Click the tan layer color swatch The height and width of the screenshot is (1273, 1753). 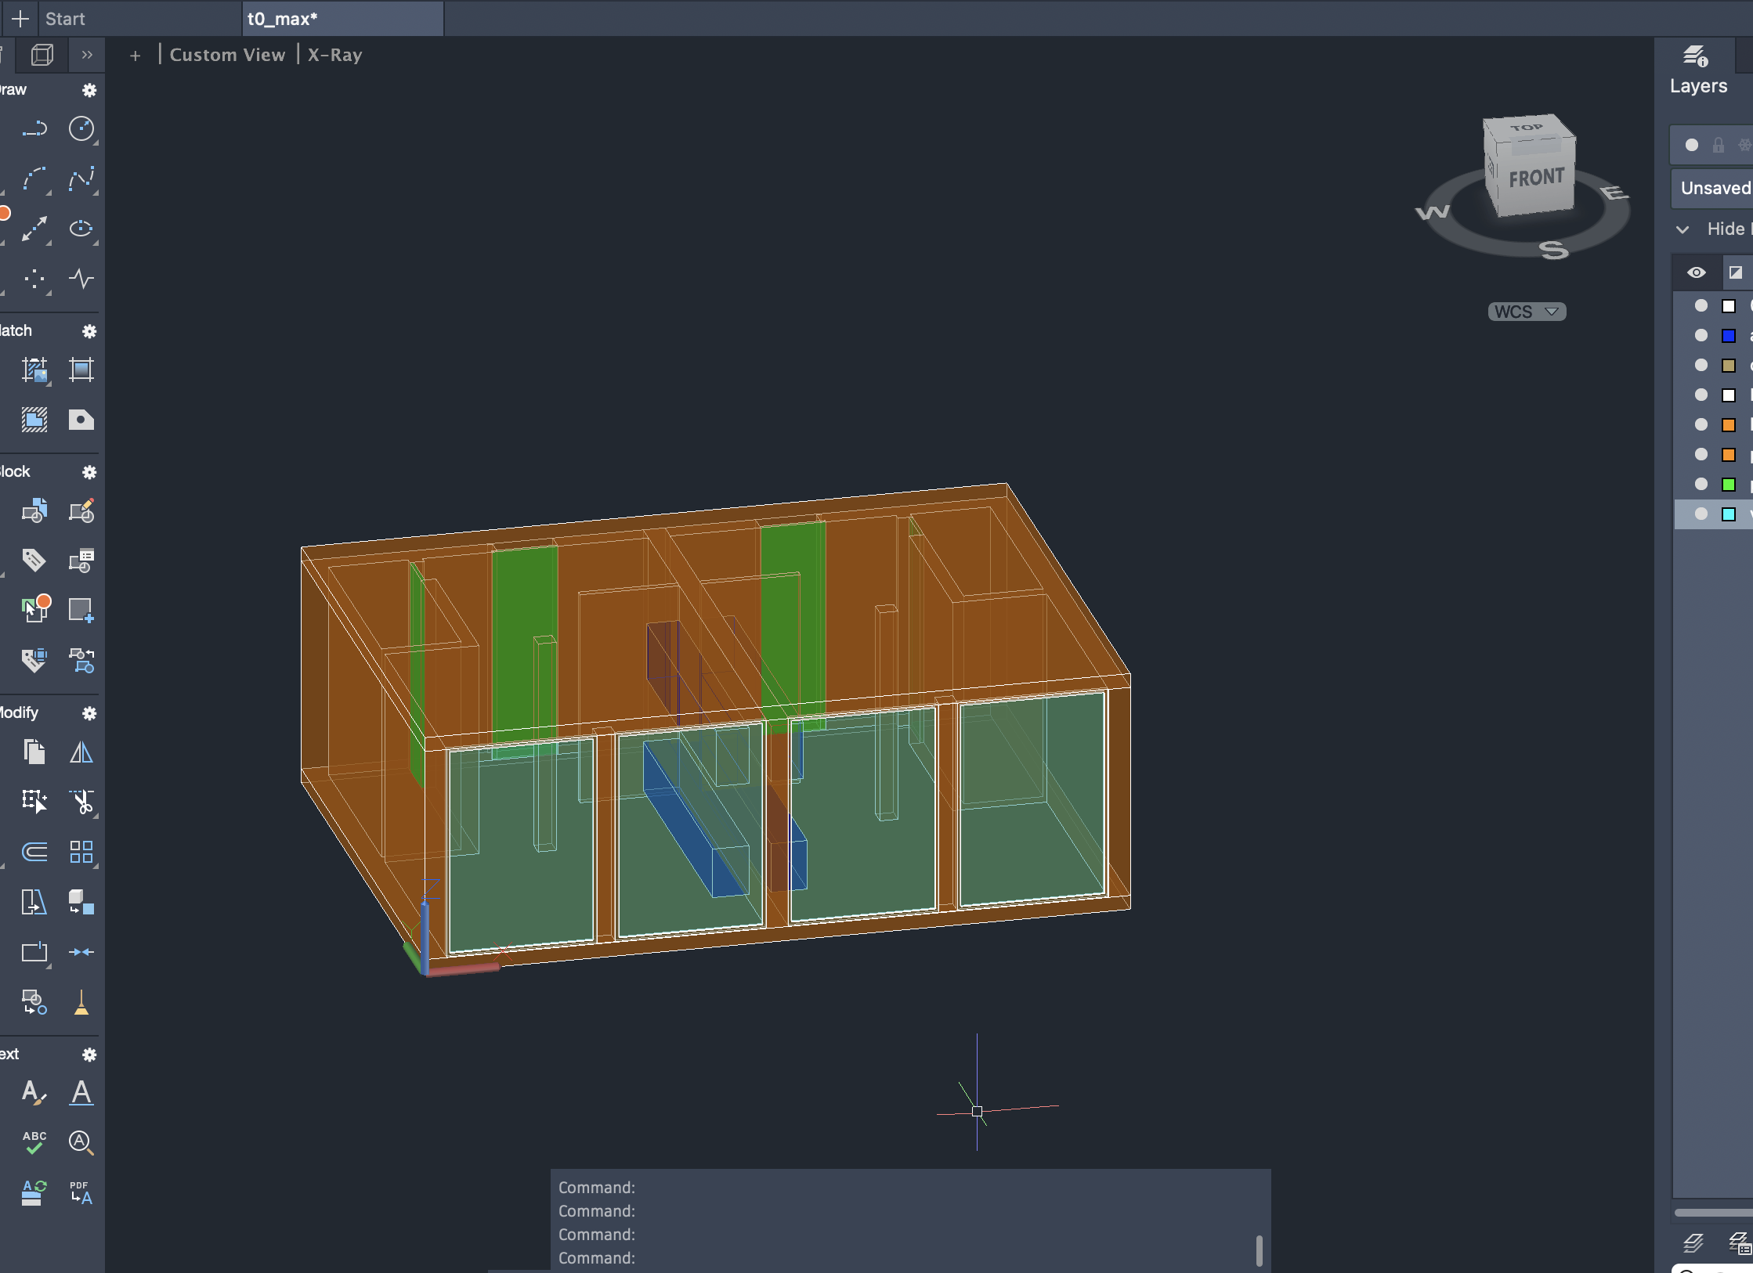click(x=1729, y=366)
